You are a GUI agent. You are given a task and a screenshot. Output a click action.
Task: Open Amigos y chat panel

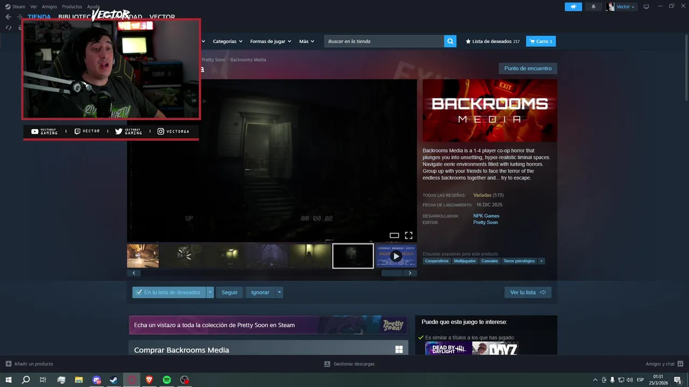pos(664,364)
